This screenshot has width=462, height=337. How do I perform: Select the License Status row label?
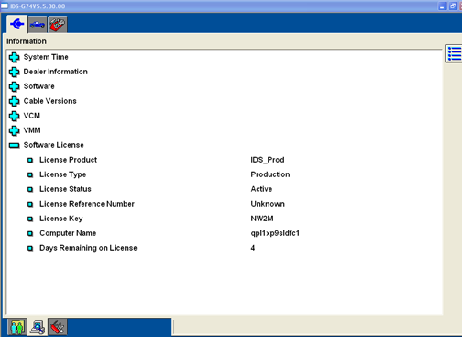click(x=65, y=189)
